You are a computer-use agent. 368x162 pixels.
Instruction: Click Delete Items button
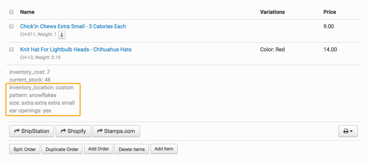(x=132, y=149)
